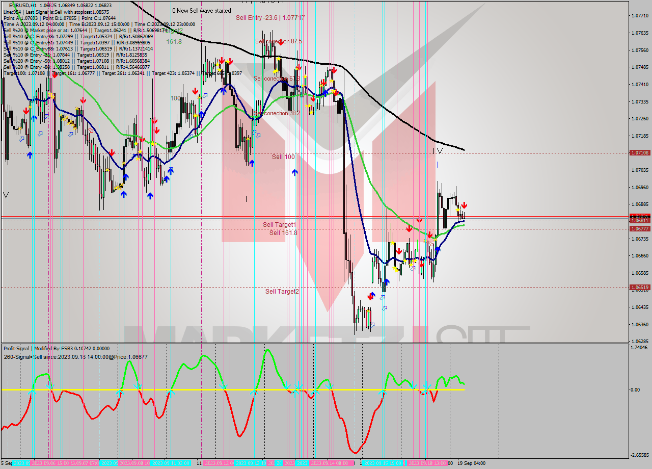Click the red filled arrow below the Sell Target2 line

point(370,297)
